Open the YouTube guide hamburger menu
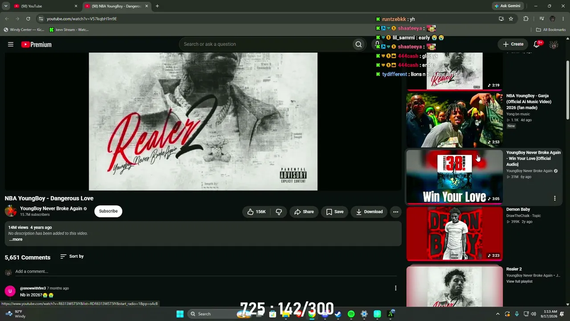 (11, 44)
